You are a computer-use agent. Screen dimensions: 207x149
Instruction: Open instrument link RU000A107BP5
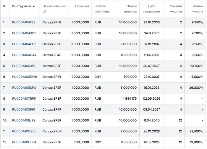coord(24,99)
